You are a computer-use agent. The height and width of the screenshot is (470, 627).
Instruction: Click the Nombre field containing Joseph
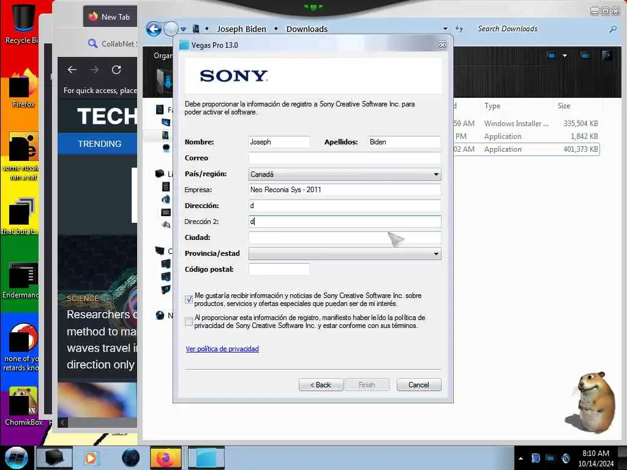point(279,142)
